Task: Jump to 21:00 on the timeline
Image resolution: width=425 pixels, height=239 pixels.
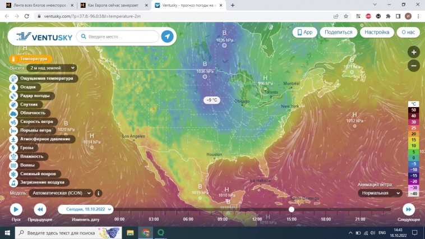Action: point(360,219)
